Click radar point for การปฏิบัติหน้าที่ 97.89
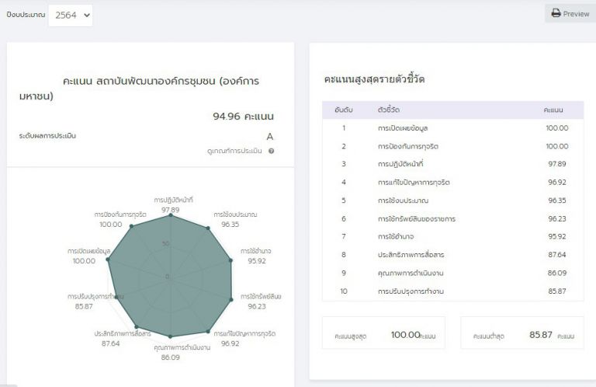596x387 pixels. (x=171, y=216)
